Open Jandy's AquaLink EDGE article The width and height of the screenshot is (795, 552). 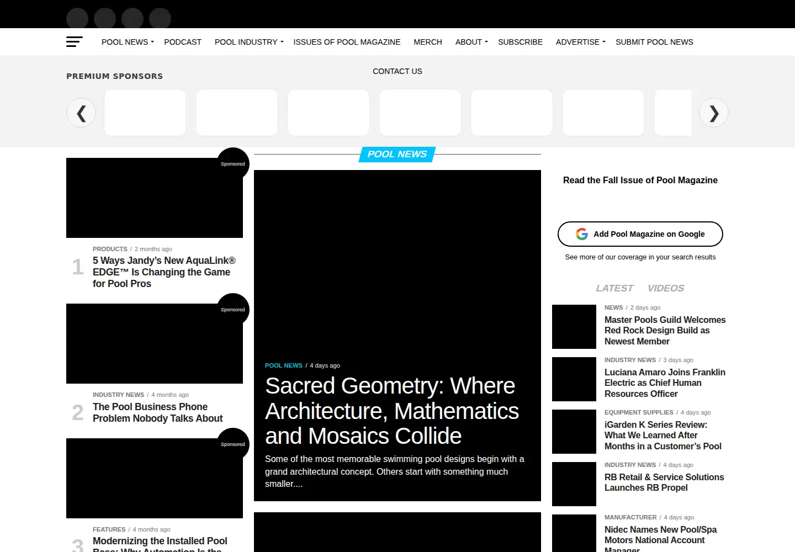[x=164, y=272]
